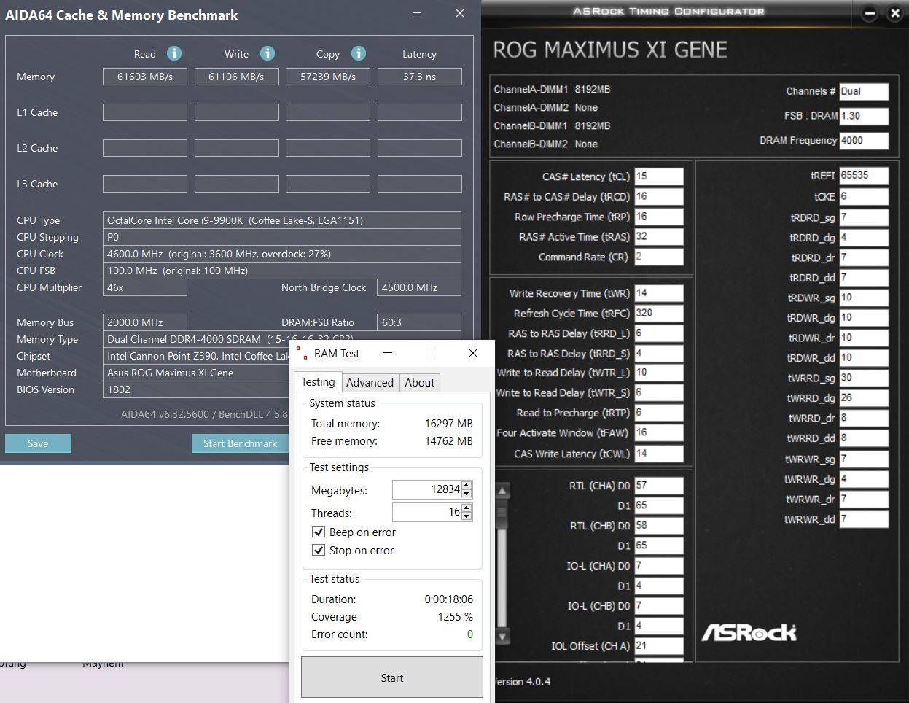Click the Channels # field showing Dual
This screenshot has height=703, width=909.
[864, 91]
